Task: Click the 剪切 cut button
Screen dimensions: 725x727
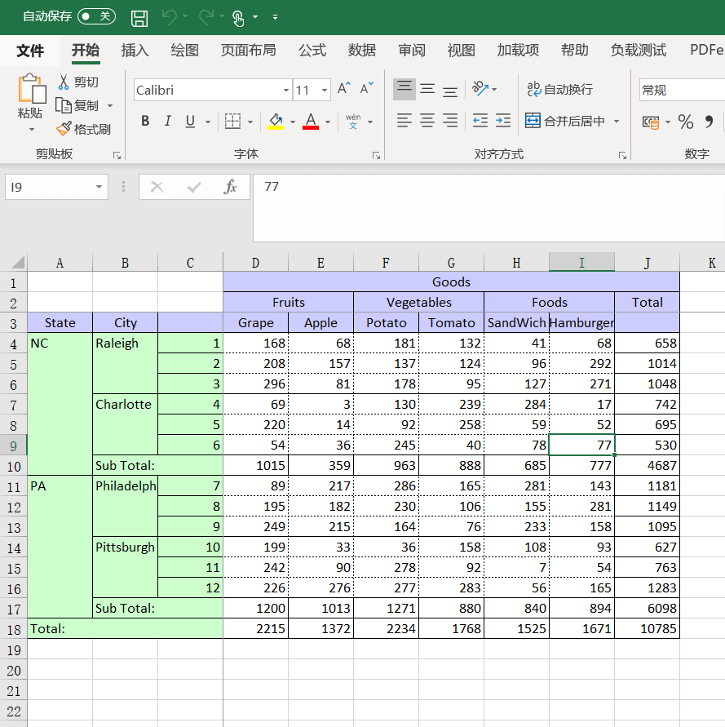Action: click(77, 82)
